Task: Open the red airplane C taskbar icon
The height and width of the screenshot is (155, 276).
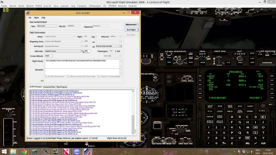Action: point(66,151)
